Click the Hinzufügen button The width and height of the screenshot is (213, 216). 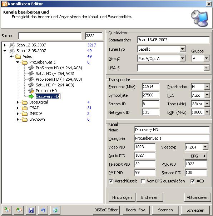[122, 197]
